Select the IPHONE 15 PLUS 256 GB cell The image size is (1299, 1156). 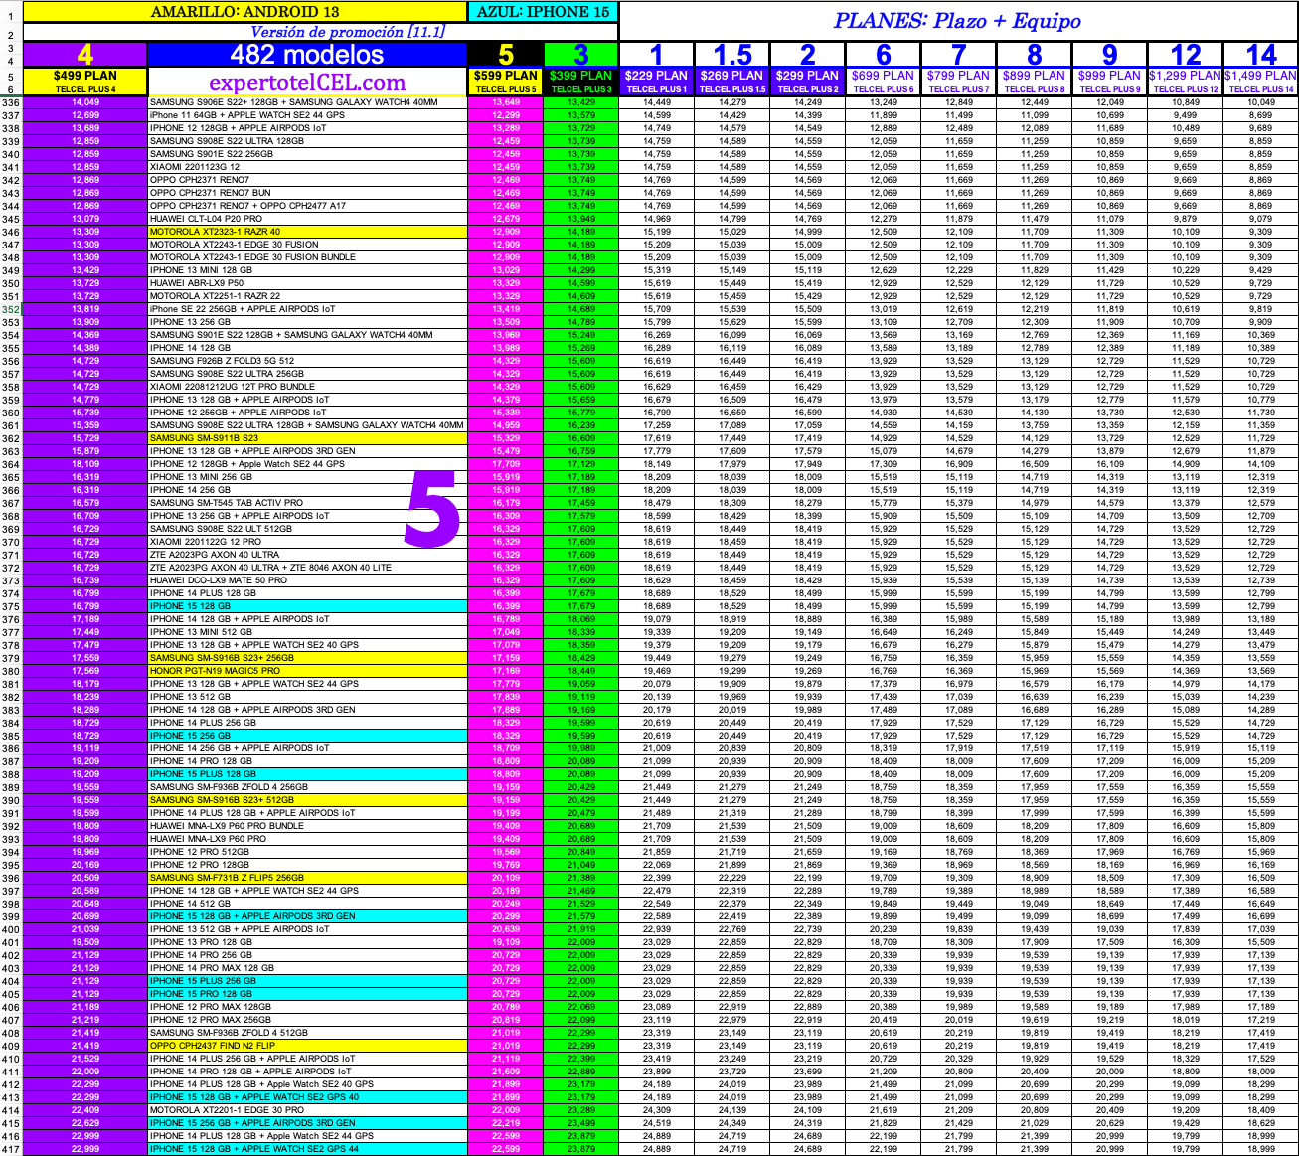pyautogui.click(x=307, y=981)
